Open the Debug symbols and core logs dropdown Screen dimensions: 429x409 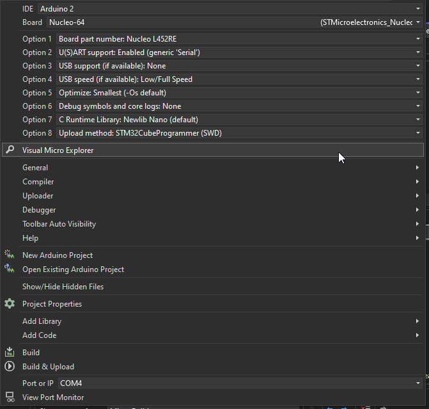239,106
